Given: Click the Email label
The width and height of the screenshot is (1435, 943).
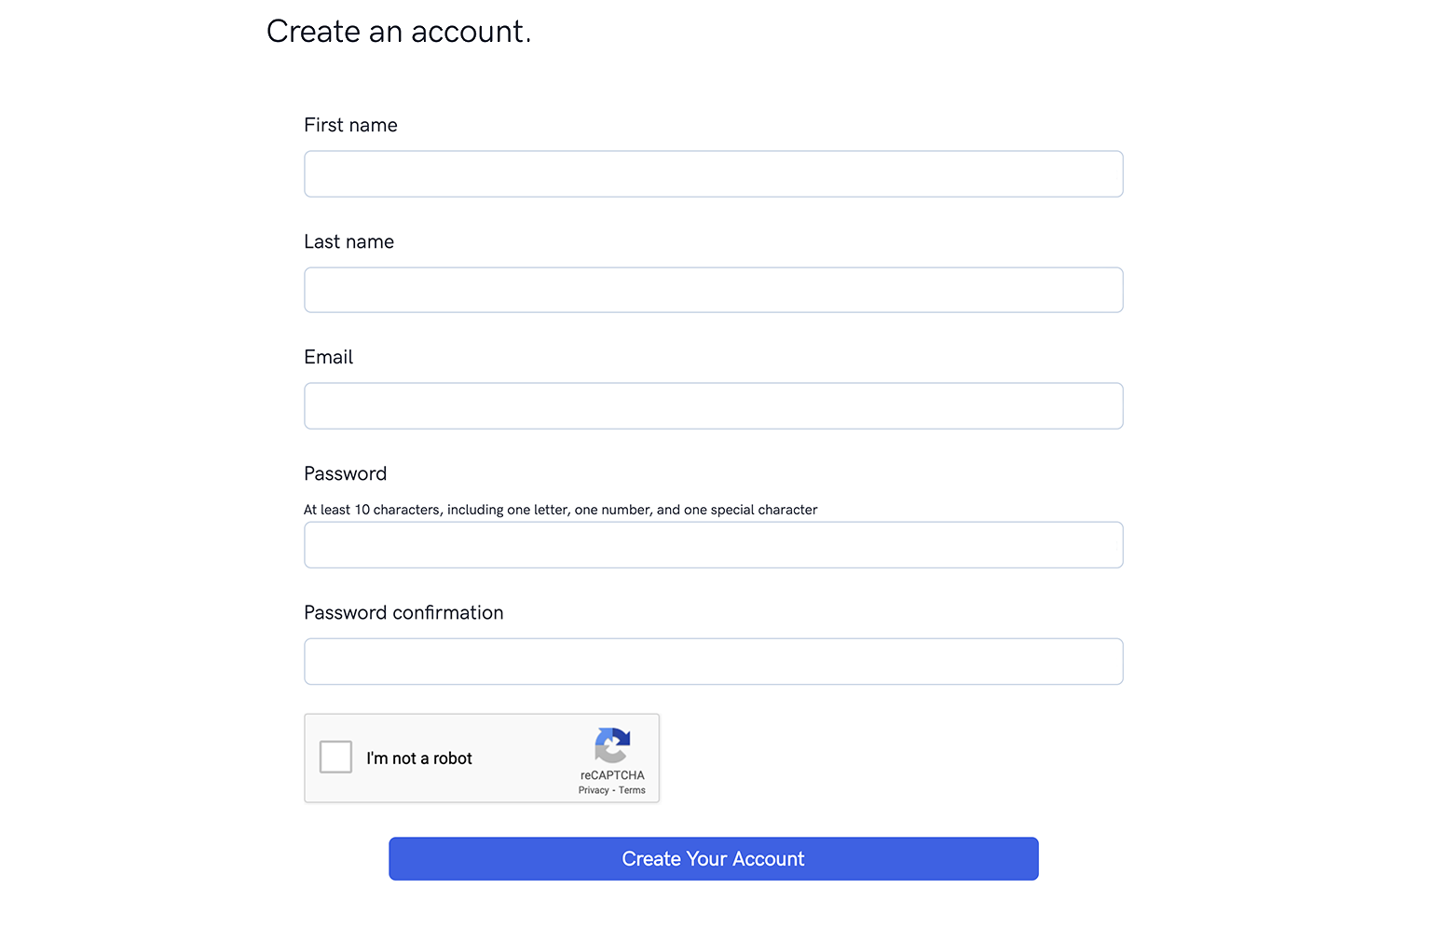Looking at the screenshot, I should click(x=328, y=357).
